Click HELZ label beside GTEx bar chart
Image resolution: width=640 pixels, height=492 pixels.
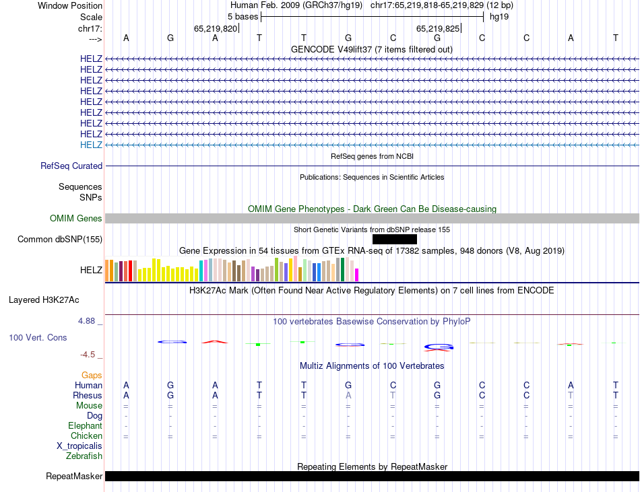pyautogui.click(x=91, y=270)
